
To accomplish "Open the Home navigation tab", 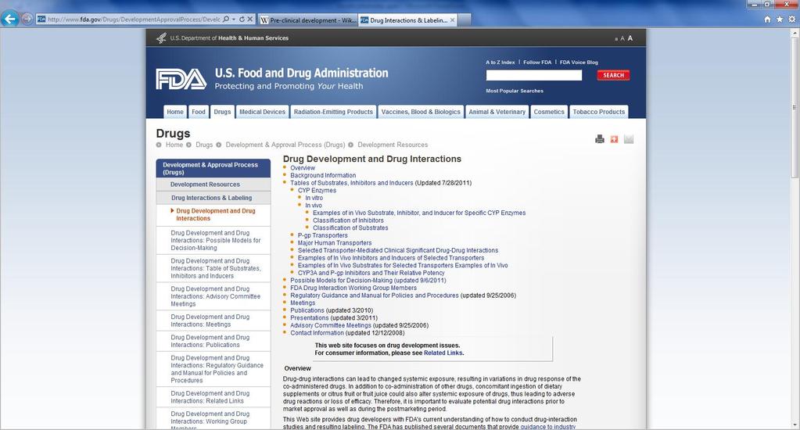I will pos(175,112).
